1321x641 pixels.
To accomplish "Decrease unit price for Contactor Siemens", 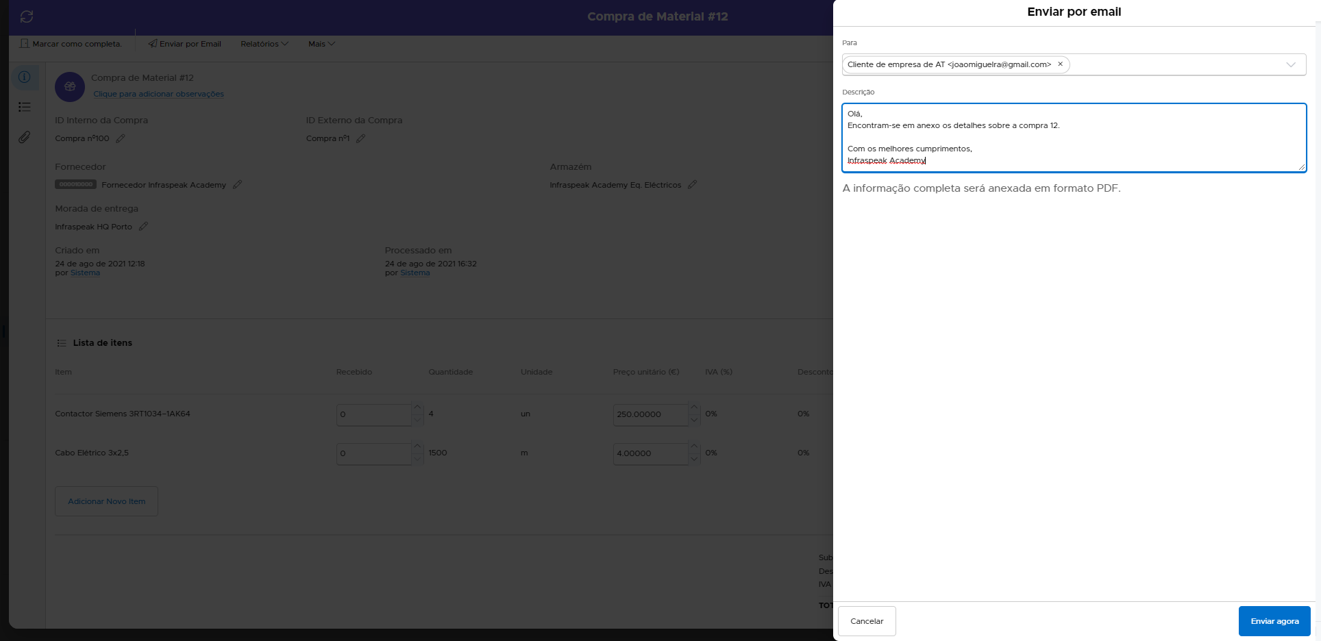I will 694,420.
